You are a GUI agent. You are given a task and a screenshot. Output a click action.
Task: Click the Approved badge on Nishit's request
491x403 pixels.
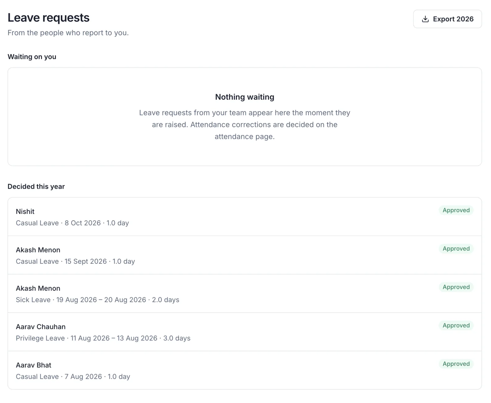456,210
